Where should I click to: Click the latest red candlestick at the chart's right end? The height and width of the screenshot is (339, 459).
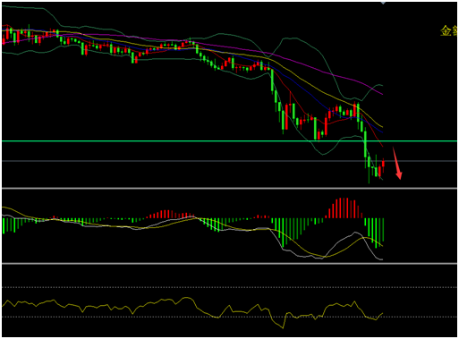pyautogui.click(x=383, y=165)
